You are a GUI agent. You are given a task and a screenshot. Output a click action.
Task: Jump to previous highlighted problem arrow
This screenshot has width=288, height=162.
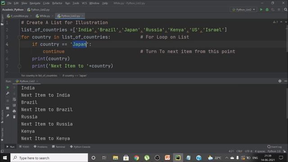[x=281, y=22]
